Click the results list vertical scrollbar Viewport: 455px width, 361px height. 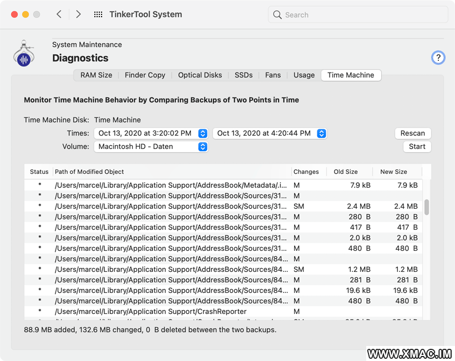click(x=427, y=207)
